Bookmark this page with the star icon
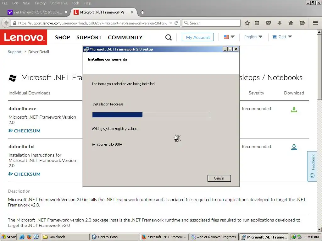Image resolution: width=322 pixels, height=241 pixels. (247, 23)
